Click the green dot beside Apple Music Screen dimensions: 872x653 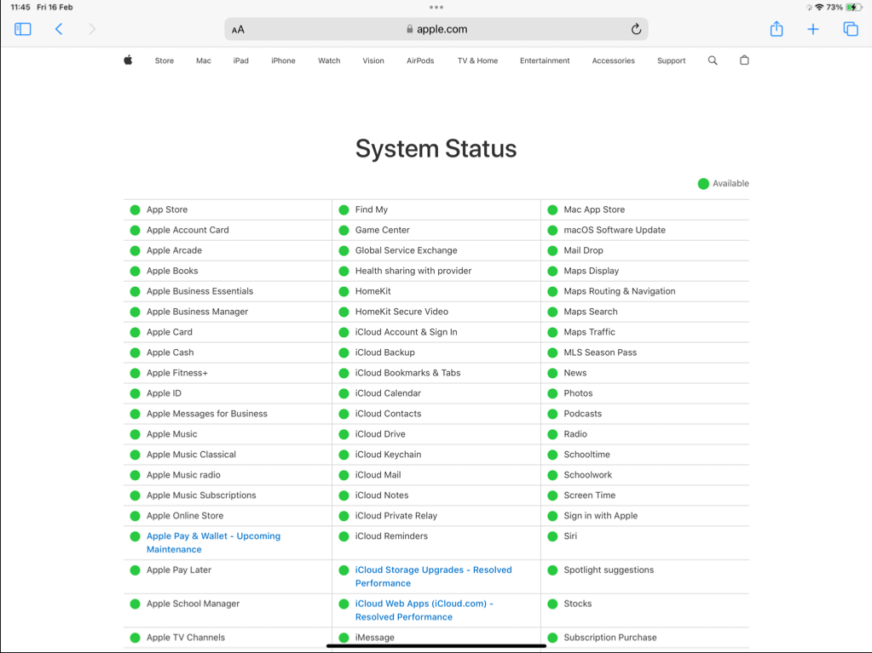pyautogui.click(x=136, y=434)
